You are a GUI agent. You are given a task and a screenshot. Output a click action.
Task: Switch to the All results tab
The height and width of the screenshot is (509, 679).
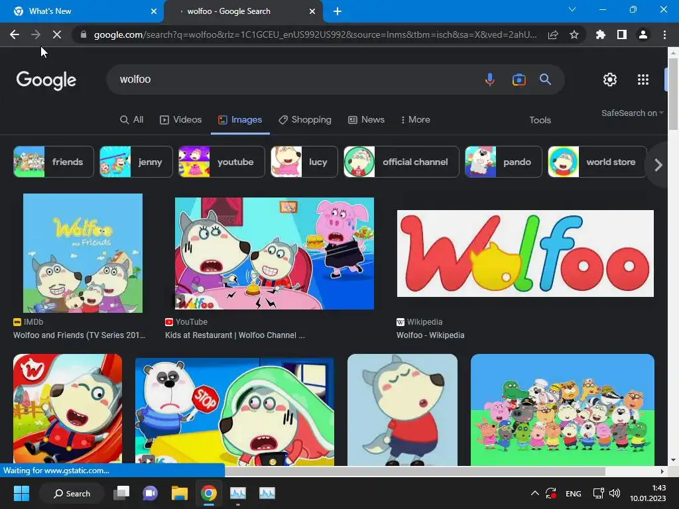pos(132,119)
